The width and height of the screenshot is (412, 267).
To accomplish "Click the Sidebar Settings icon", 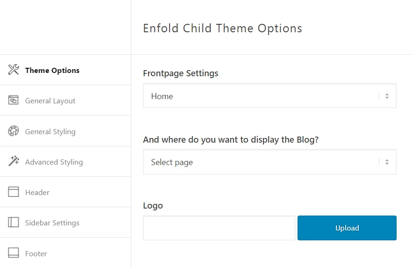I will pyautogui.click(x=14, y=223).
